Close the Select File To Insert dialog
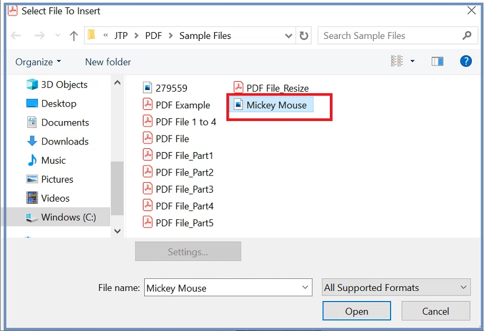Screen dimensions: 484x331 (471, 11)
